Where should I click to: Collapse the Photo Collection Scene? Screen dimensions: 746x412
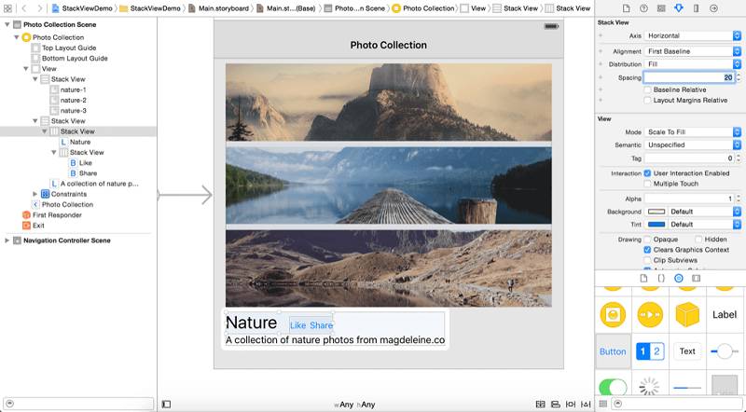pos(7,24)
